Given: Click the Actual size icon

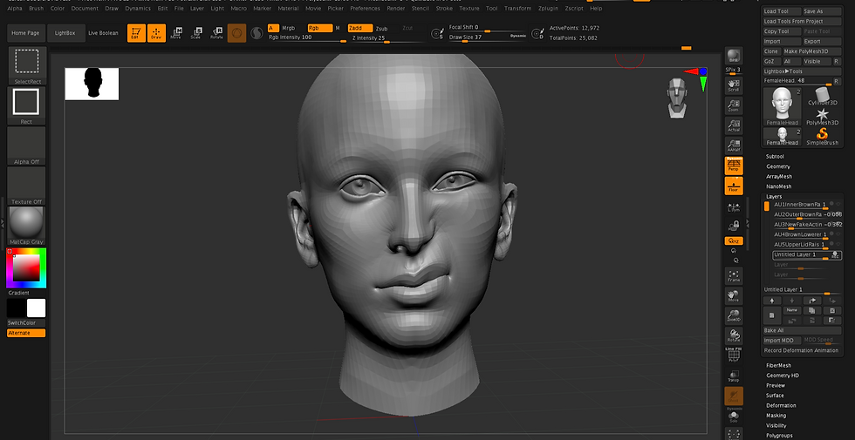Looking at the screenshot, I should point(734,125).
